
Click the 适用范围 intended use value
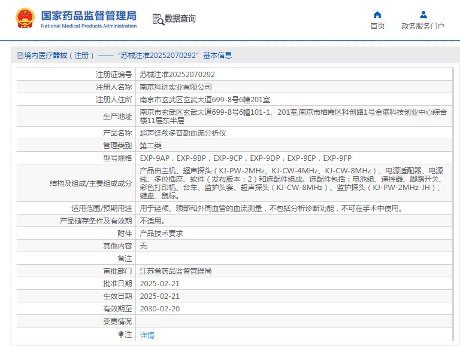pos(271,209)
